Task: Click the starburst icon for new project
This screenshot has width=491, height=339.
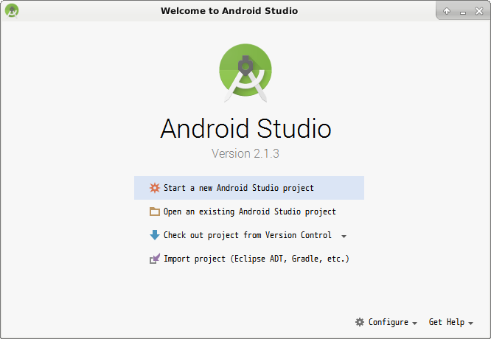Action: tap(154, 188)
